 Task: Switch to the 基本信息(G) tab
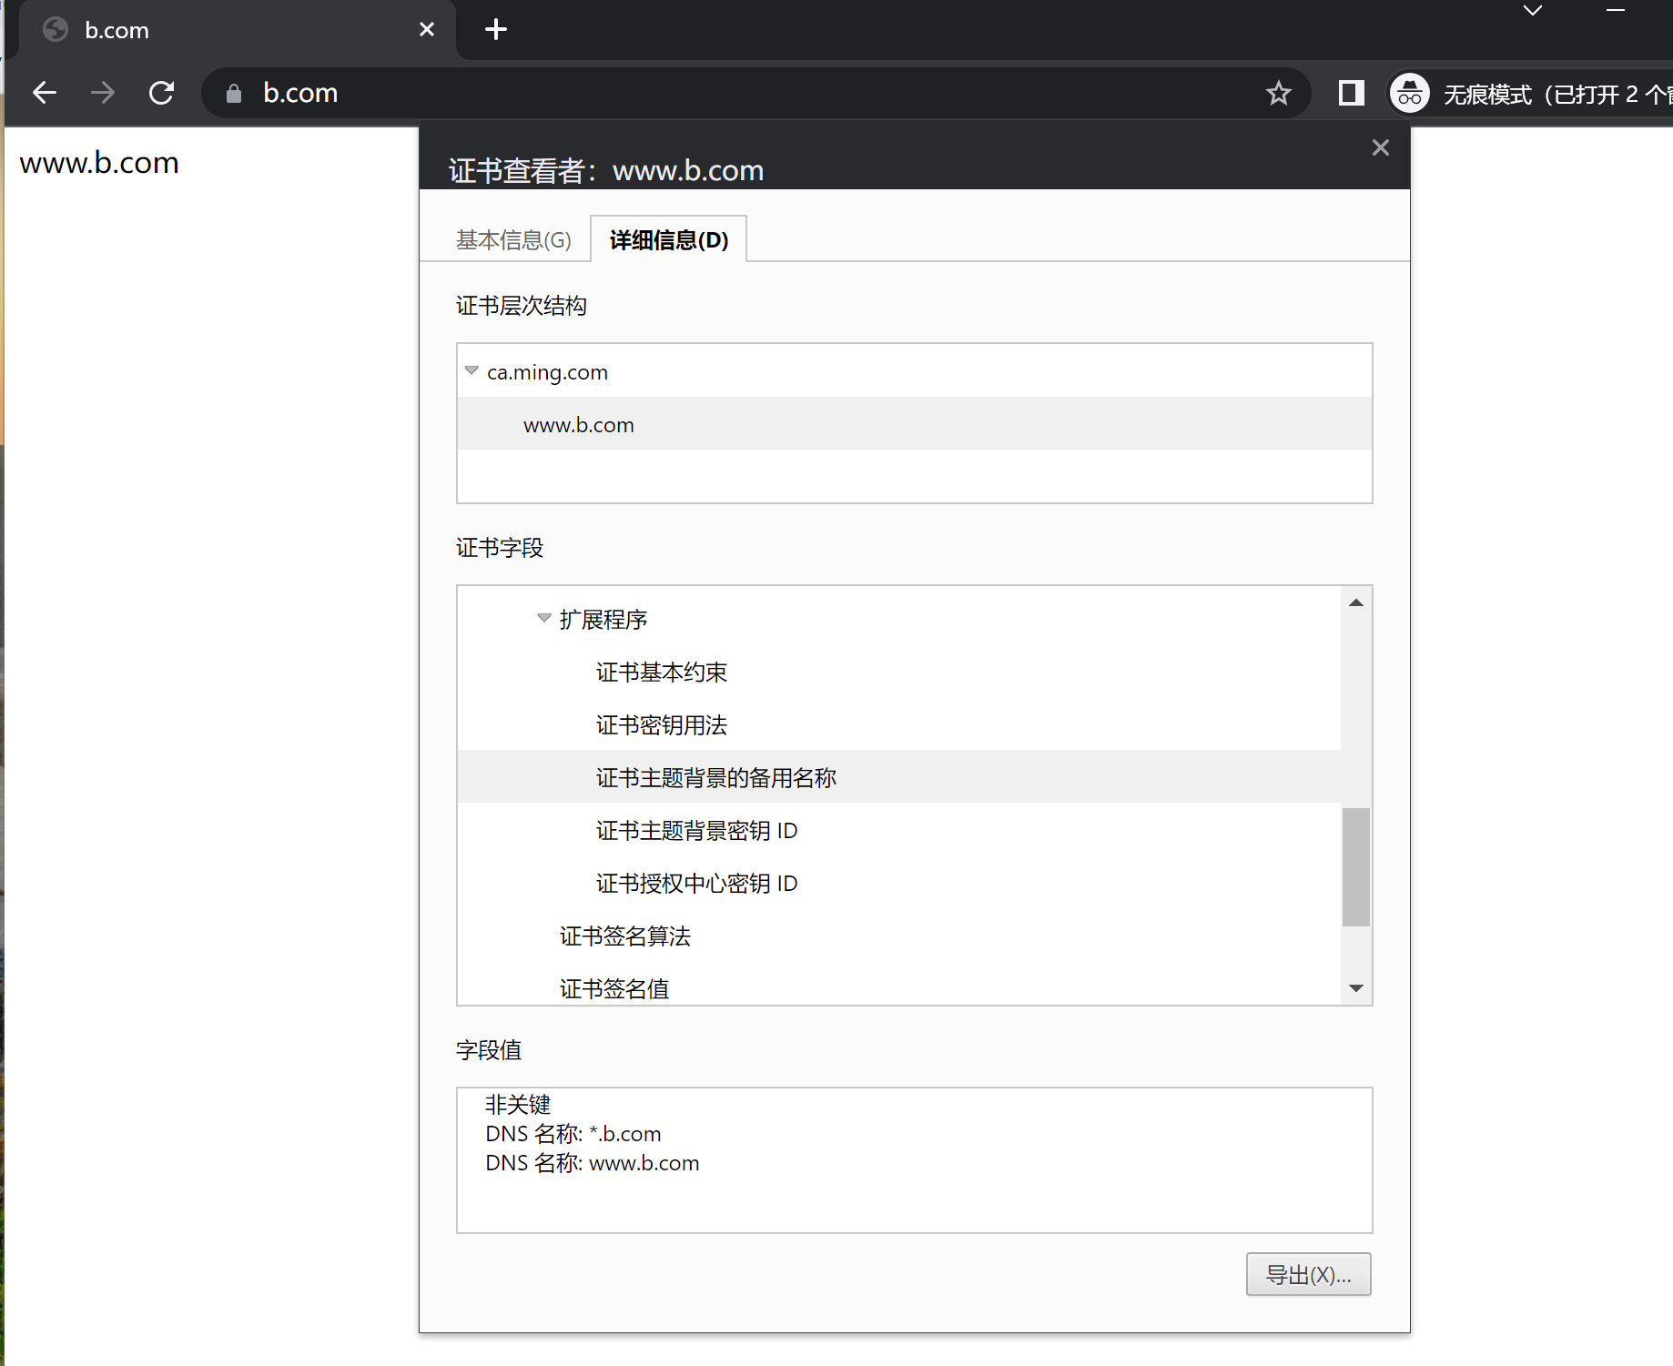tap(513, 240)
